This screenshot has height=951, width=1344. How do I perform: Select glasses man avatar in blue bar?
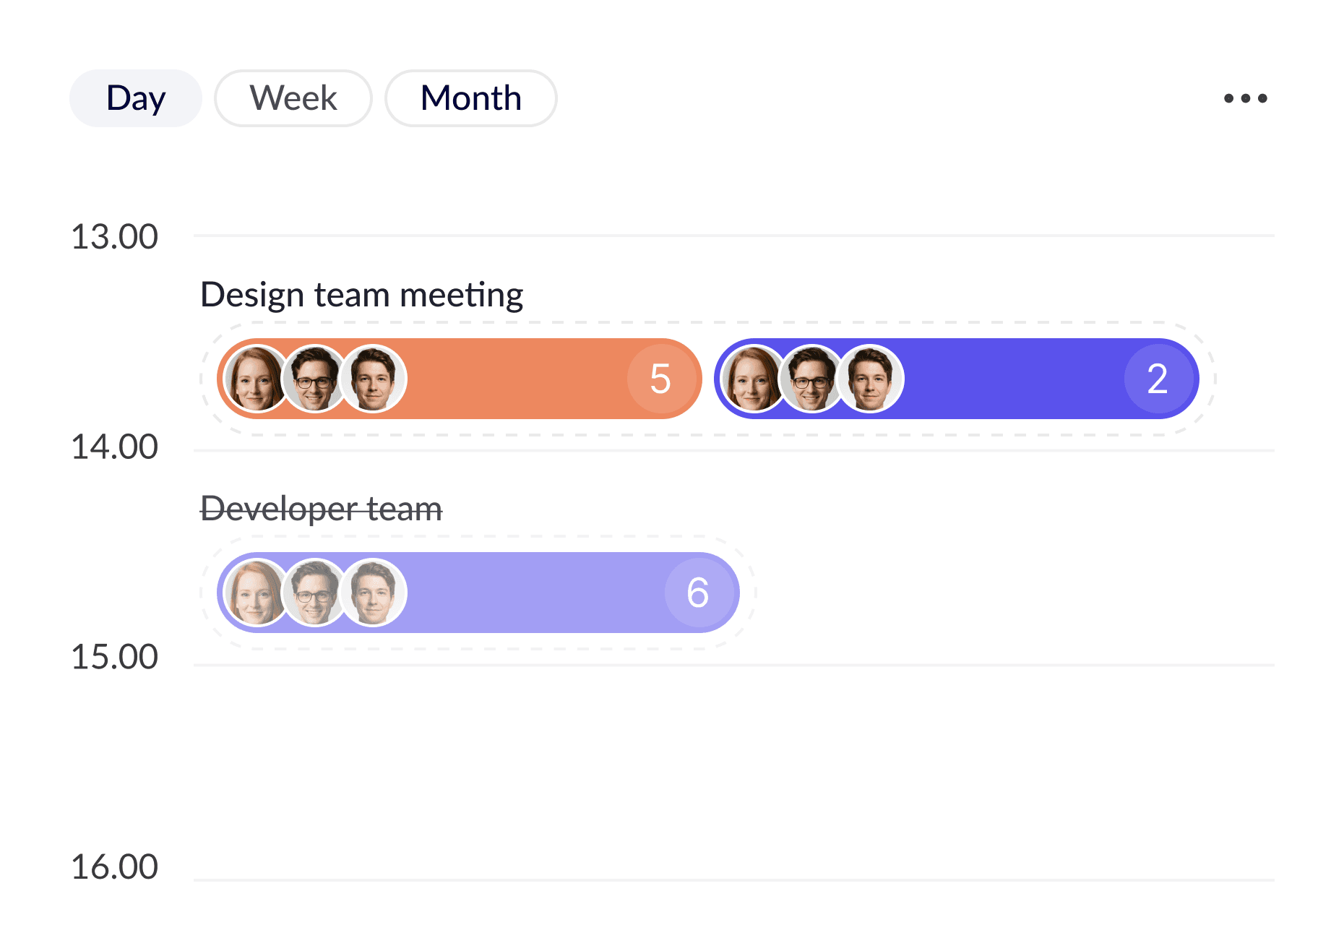pos(812,379)
